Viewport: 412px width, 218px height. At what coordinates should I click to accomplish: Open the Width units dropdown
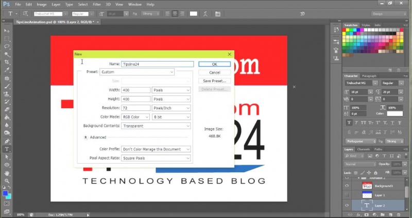tap(171, 90)
